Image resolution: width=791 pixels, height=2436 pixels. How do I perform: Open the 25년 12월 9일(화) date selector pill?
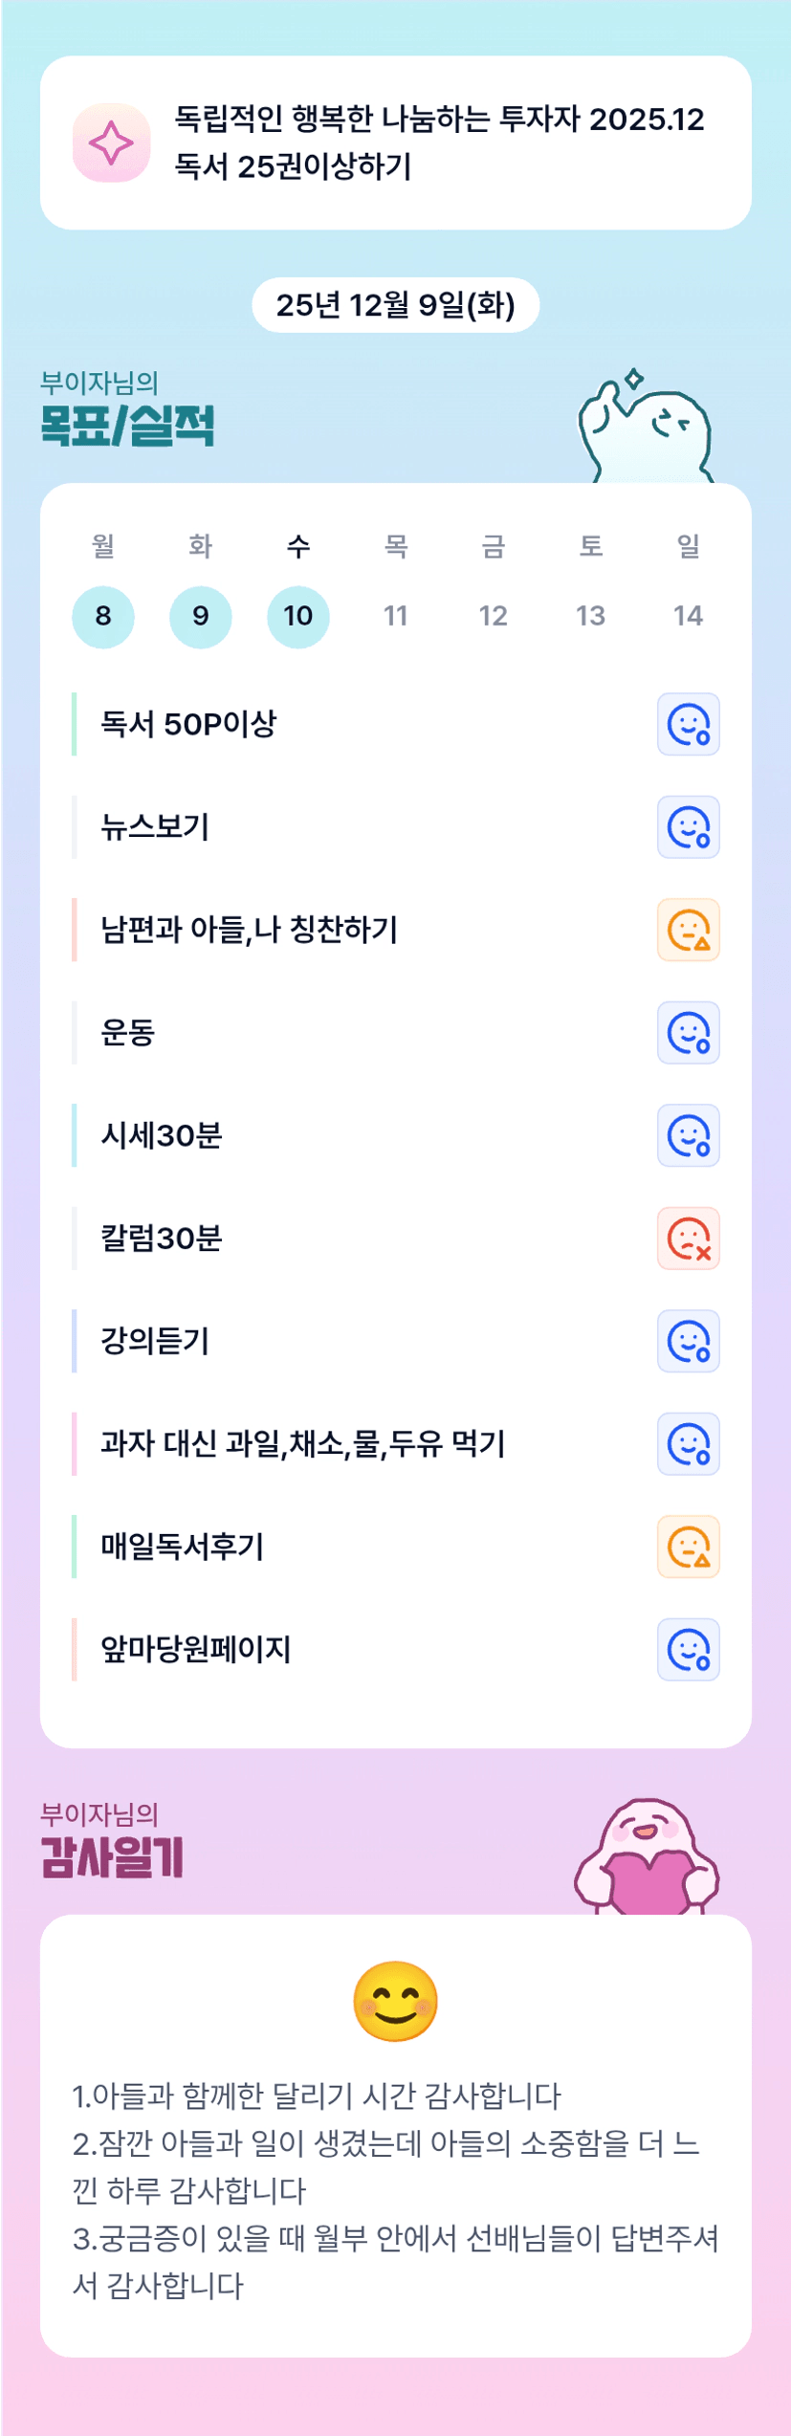pos(395,305)
